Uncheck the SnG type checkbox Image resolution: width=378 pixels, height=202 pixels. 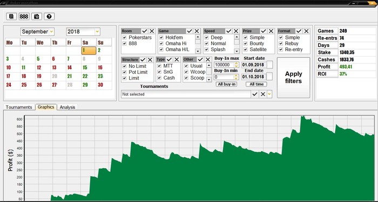[x=159, y=72]
